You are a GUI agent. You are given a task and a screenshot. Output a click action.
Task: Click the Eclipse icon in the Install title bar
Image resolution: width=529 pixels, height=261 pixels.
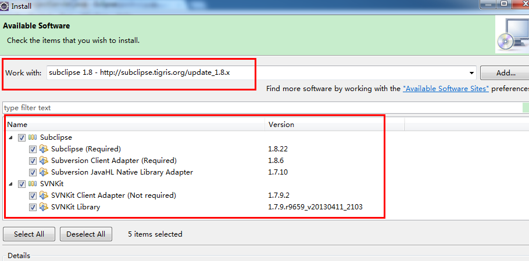(x=5, y=6)
